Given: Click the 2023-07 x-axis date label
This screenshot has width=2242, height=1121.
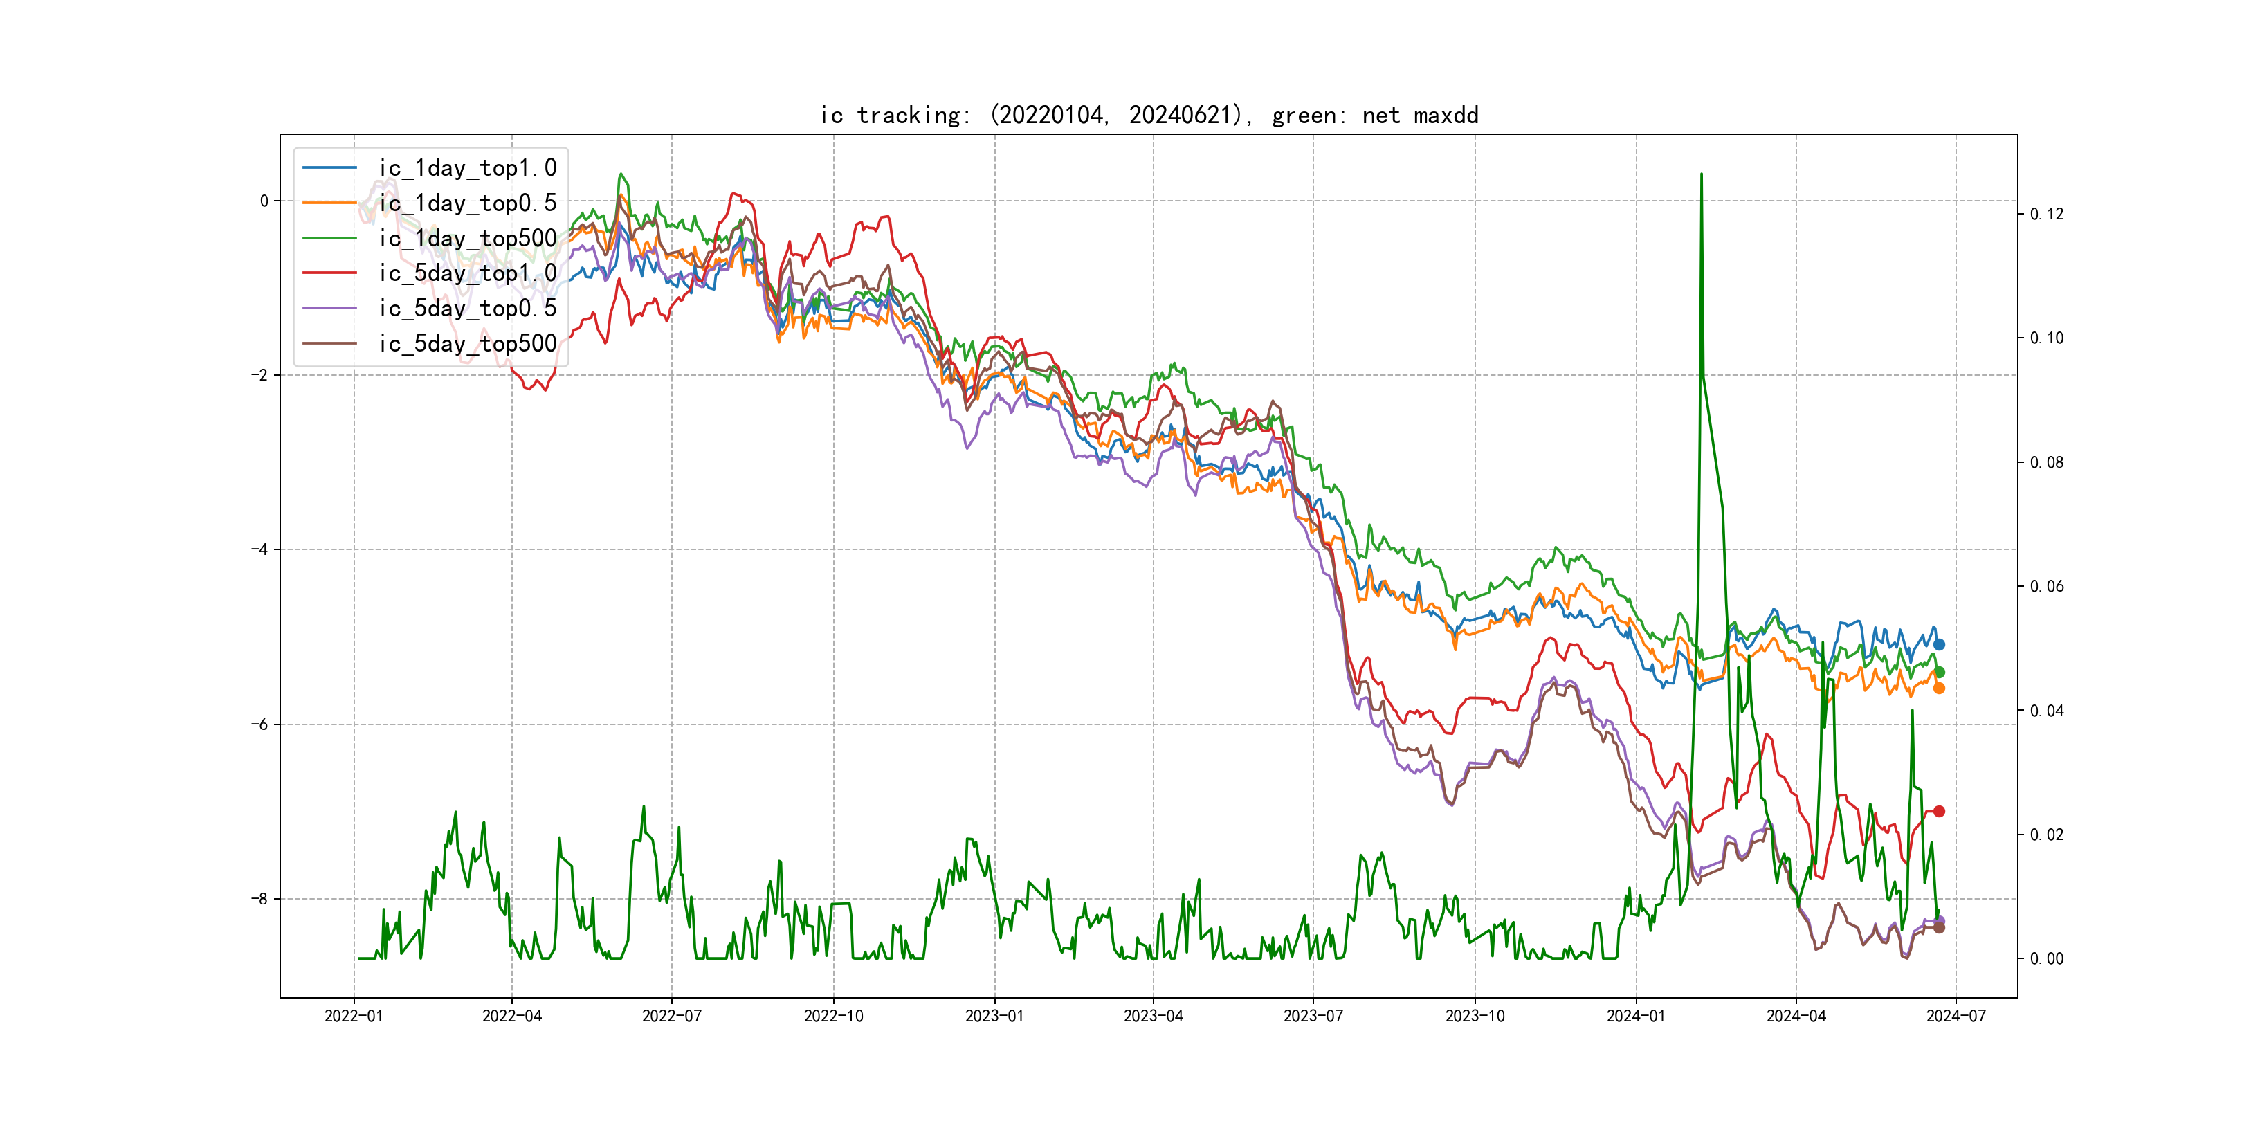Looking at the screenshot, I should point(1313,1016).
